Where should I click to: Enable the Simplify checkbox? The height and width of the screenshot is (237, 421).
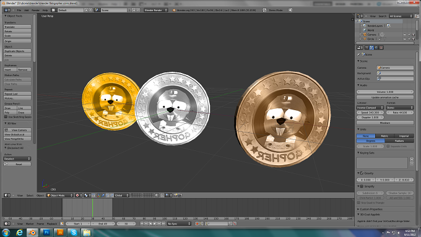coord(362,186)
